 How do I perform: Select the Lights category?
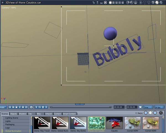tap(16, 121)
